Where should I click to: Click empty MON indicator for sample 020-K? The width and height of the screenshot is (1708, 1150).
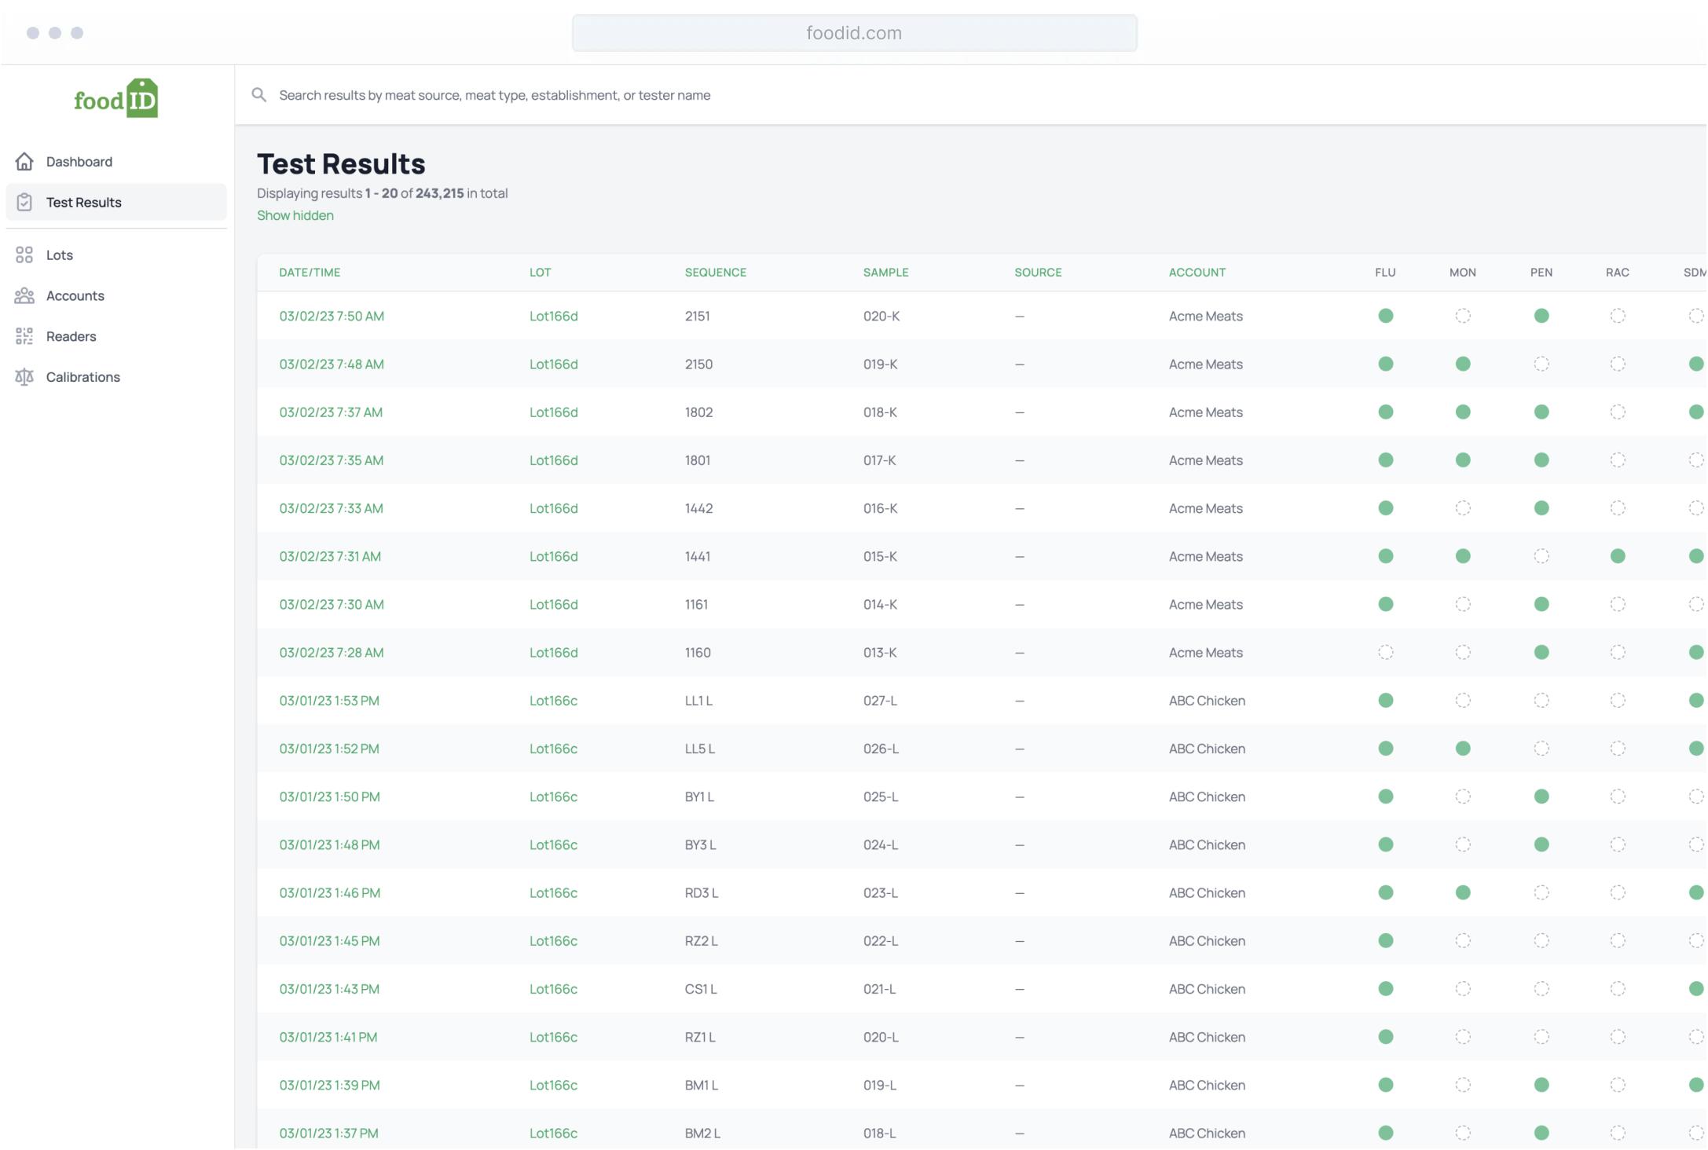click(x=1463, y=317)
